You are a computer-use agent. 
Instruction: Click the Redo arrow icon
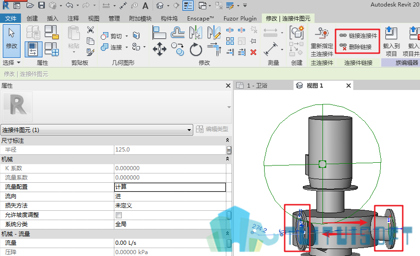86,5
